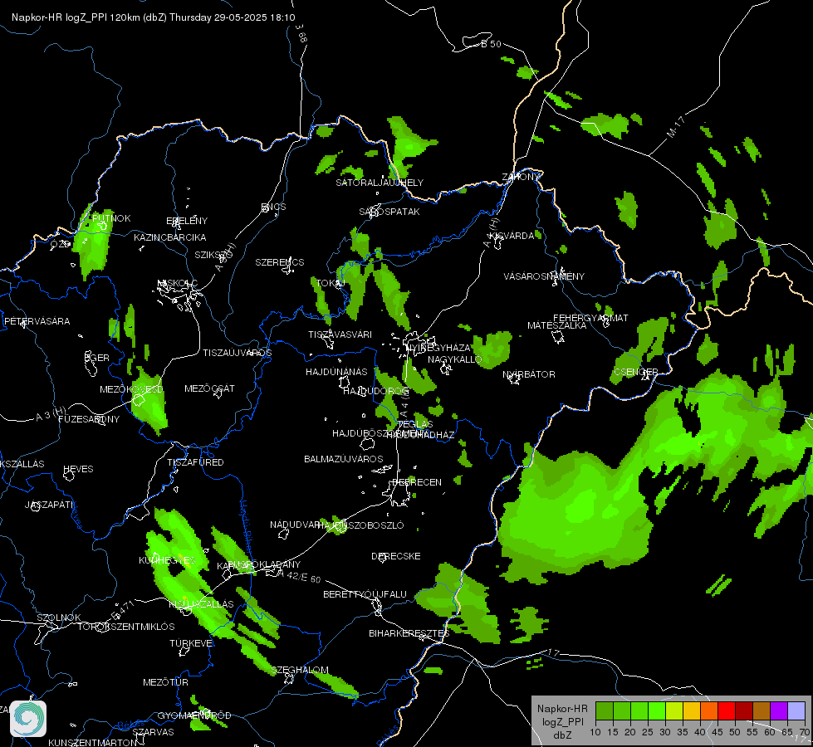813x747 pixels.
Task: Click the KAZINCBARCIKA town label
Action: pos(170,237)
